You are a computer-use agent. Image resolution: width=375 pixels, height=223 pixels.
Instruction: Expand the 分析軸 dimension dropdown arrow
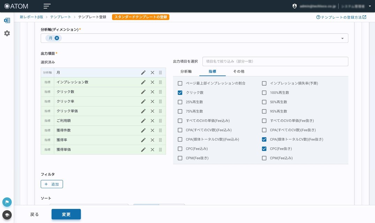[342, 38]
